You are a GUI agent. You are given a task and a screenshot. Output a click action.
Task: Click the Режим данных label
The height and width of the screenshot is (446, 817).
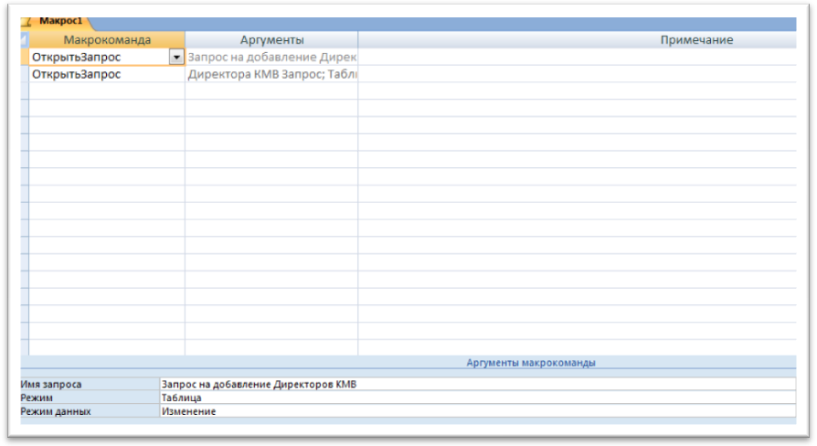pyautogui.click(x=56, y=411)
